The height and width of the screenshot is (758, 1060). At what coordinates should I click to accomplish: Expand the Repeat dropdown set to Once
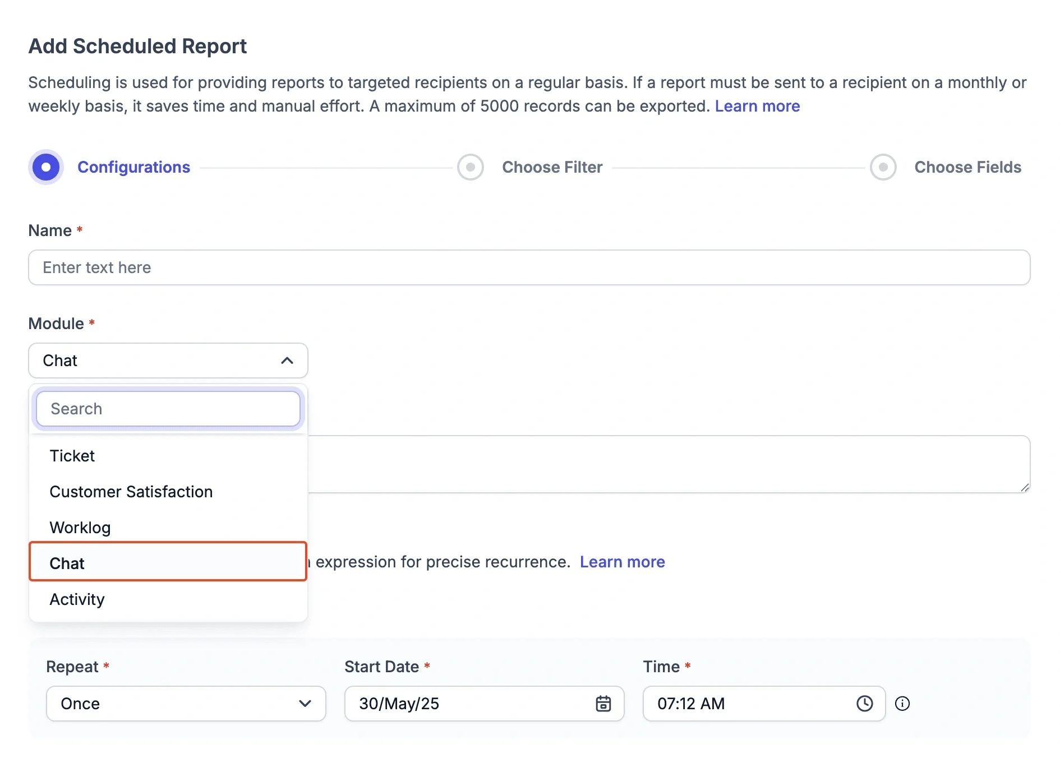(x=186, y=704)
